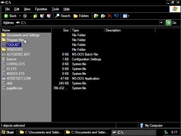Open the Back history dropdown arrow
This screenshot has height=136, width=181.
20,16
